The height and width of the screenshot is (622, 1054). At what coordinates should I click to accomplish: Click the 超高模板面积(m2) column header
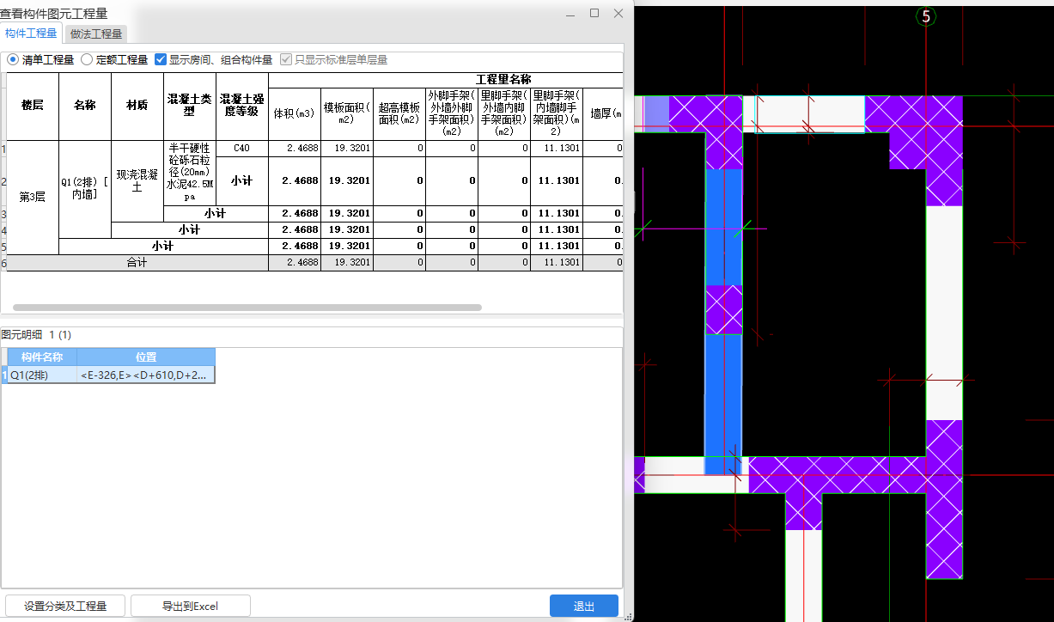(399, 113)
